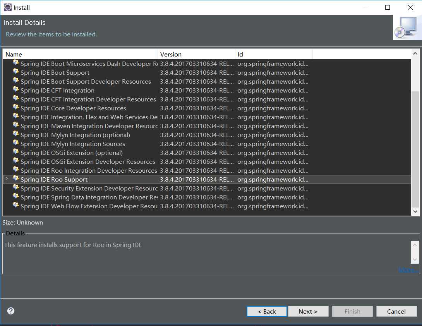Proceed with the Next > button
This screenshot has width=422, height=326.
[308, 311]
